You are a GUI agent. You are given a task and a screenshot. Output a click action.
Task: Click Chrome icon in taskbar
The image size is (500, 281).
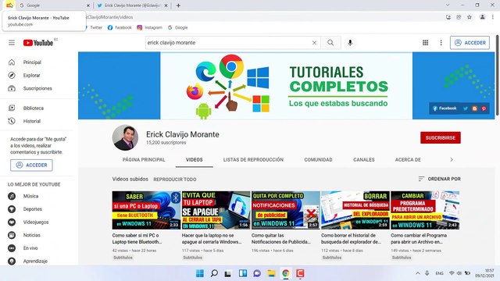pyautogui.click(x=286, y=273)
